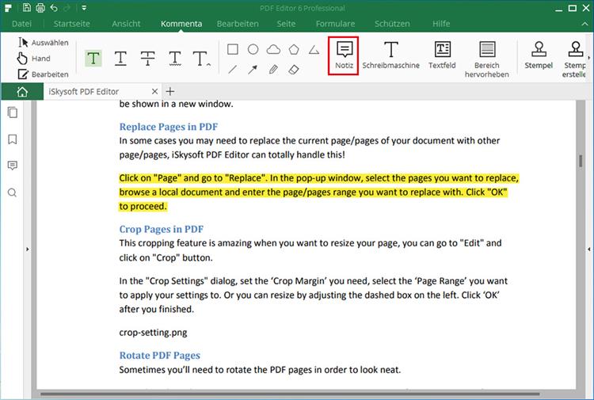Choose the connected lines triangle tool
This screenshot has height=400, width=594.
[314, 50]
